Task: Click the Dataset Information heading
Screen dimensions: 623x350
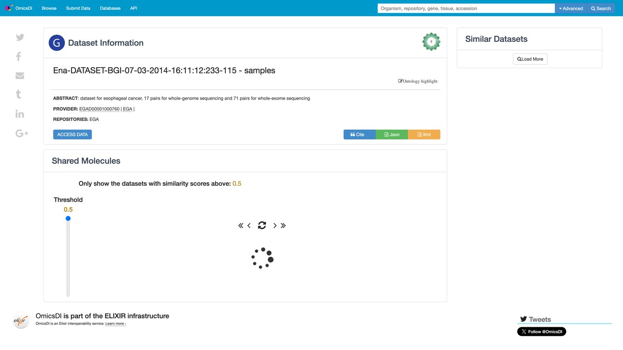Action: click(x=106, y=43)
